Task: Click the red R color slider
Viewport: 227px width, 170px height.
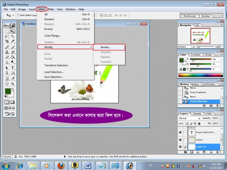Action: 201,59
